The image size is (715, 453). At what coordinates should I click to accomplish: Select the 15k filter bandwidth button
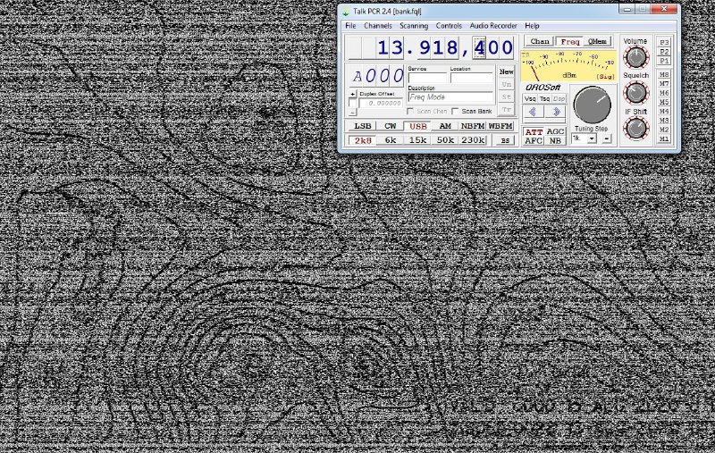(x=417, y=139)
